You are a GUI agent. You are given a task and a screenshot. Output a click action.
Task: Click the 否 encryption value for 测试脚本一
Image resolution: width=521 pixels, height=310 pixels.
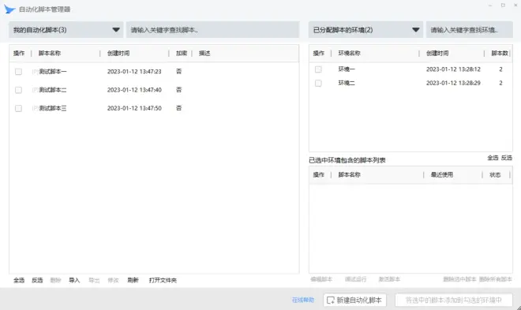click(x=178, y=71)
